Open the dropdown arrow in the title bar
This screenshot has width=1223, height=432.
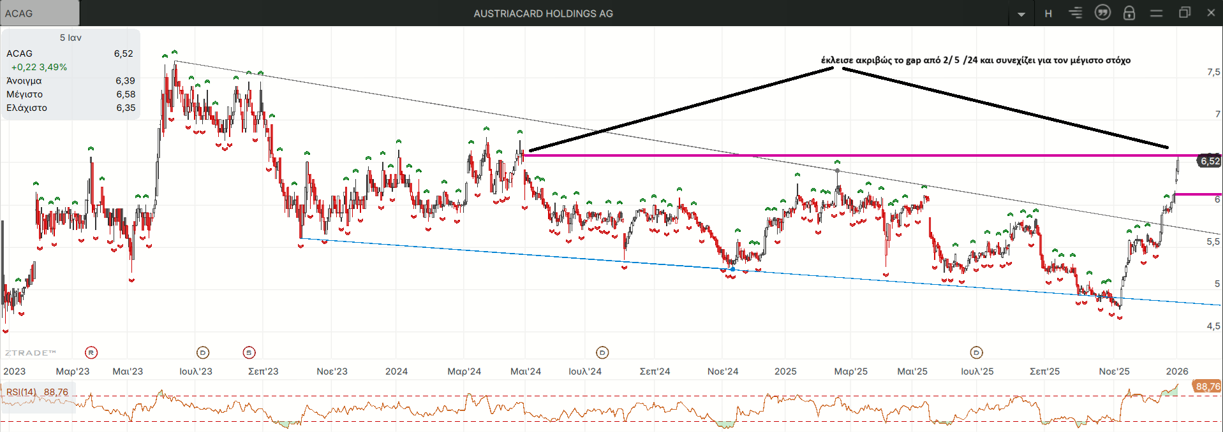1021,14
